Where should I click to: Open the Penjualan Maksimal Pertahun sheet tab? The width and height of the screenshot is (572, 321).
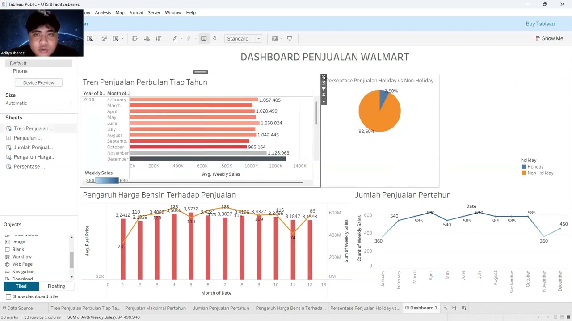[155, 308]
